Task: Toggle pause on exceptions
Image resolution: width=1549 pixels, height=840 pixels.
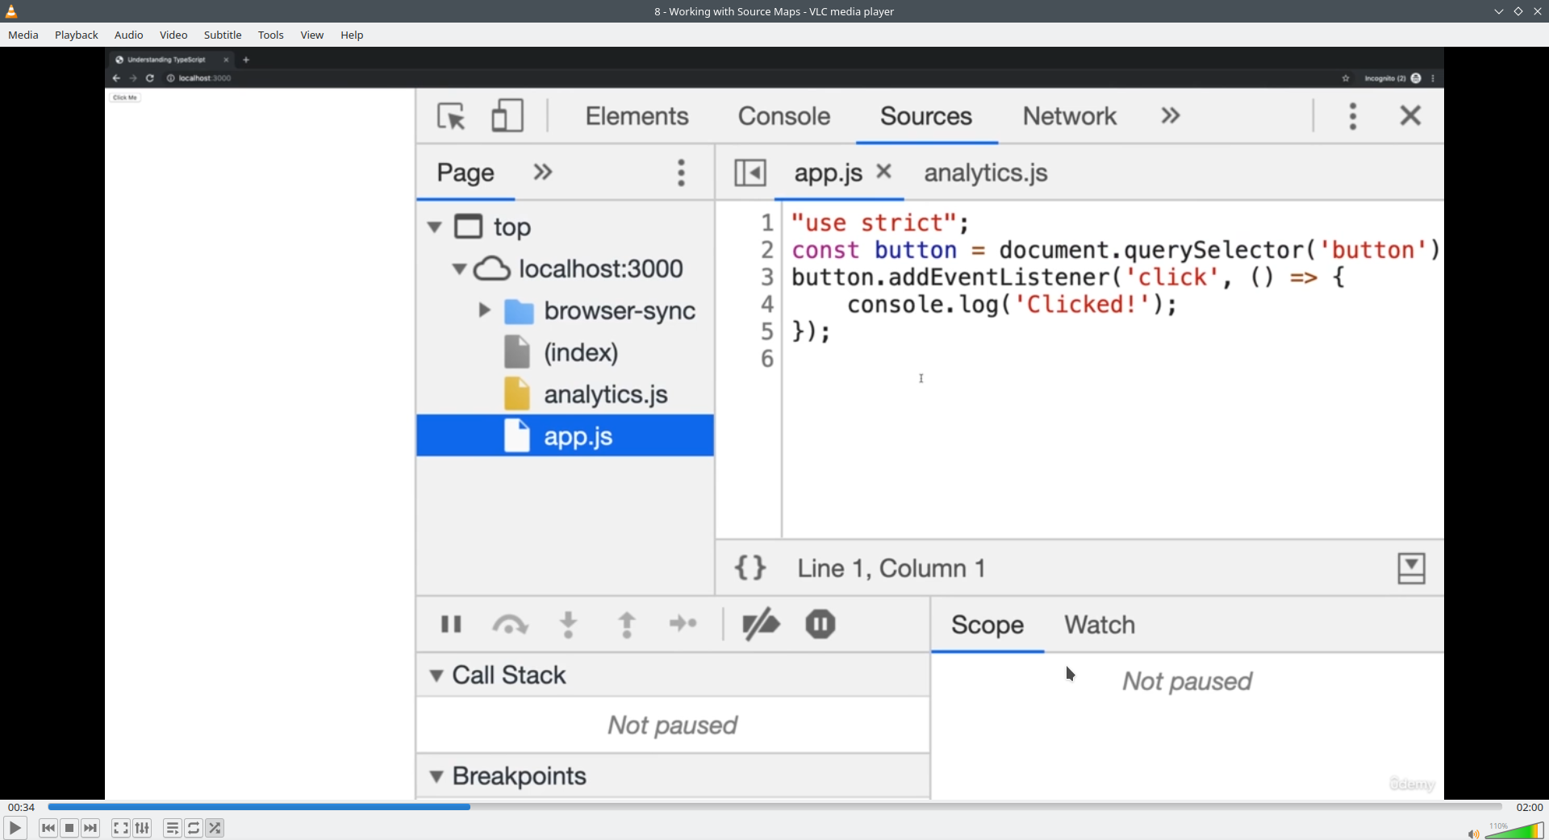Action: coord(820,624)
